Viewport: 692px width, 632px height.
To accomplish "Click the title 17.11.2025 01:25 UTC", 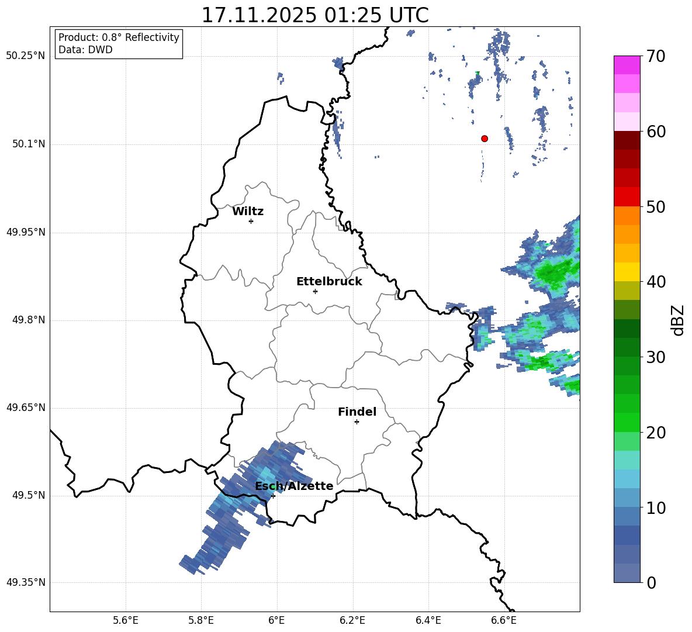I will 315,15.
